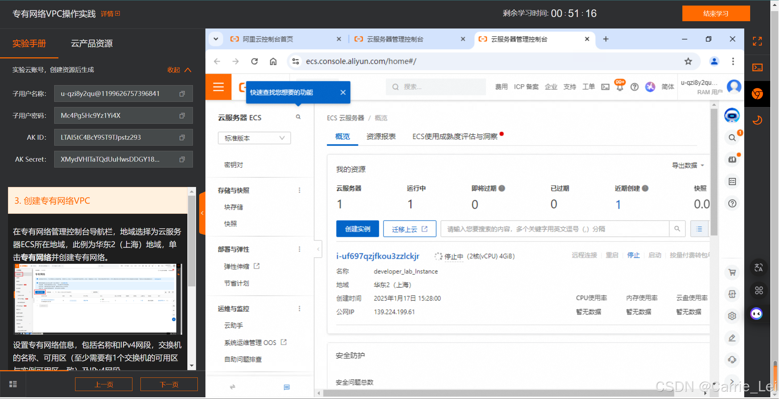
Task: Switch to the 云产品资源 tab
Action: (x=92, y=43)
